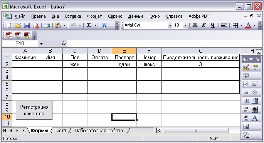Convert to PDF and send for review icon
264x143 pixels.
click(x=27, y=36)
